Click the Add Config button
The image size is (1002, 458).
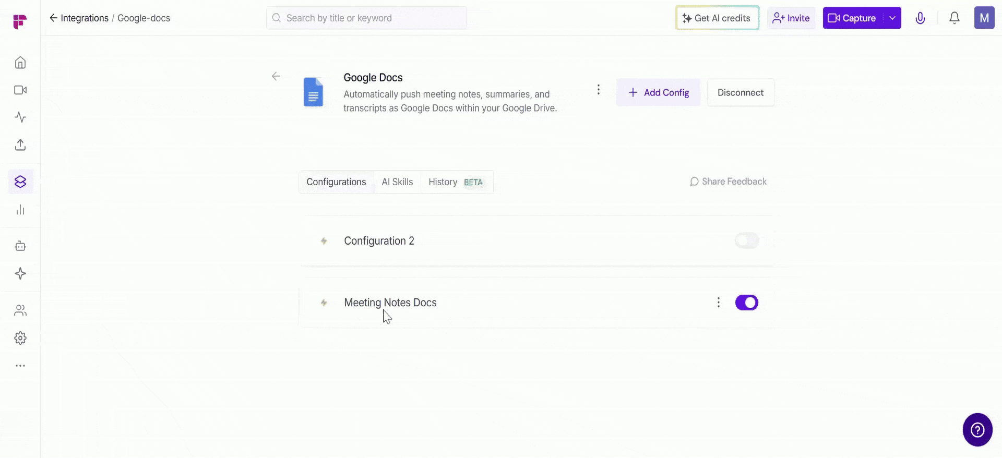[x=658, y=93]
